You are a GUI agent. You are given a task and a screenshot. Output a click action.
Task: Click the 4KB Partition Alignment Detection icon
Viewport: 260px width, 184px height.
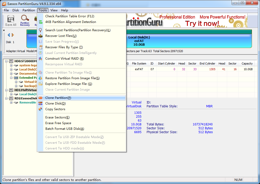pos(40,22)
